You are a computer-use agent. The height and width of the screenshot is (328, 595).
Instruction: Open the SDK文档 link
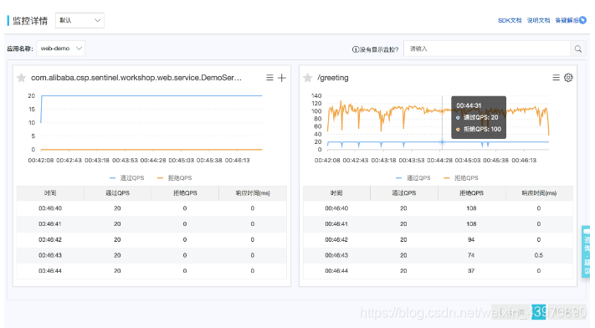[x=510, y=20]
